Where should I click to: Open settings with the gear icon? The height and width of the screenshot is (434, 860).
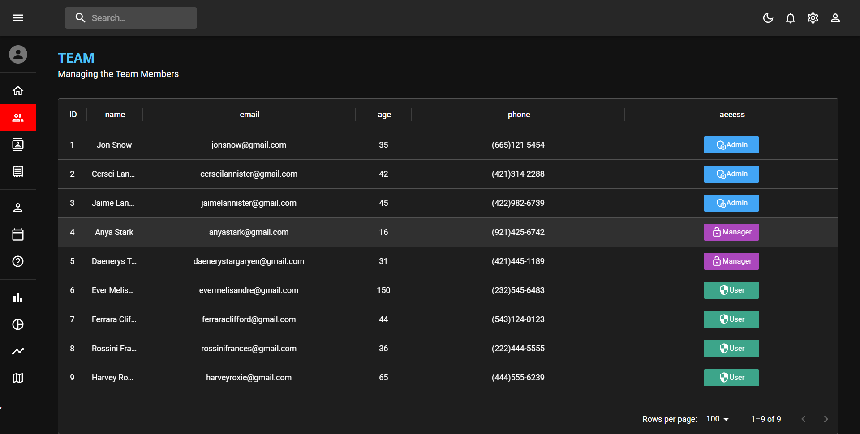click(x=813, y=18)
